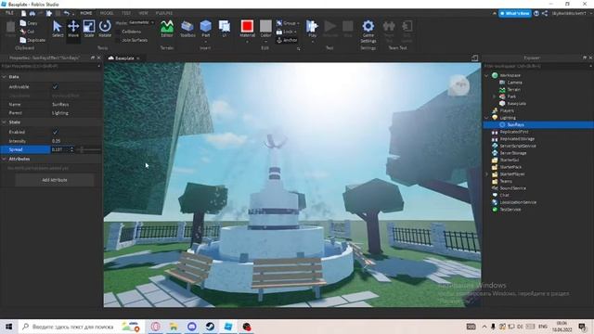594x334 pixels.
Task: Collapse the Lighting tree node
Action: coord(486,118)
